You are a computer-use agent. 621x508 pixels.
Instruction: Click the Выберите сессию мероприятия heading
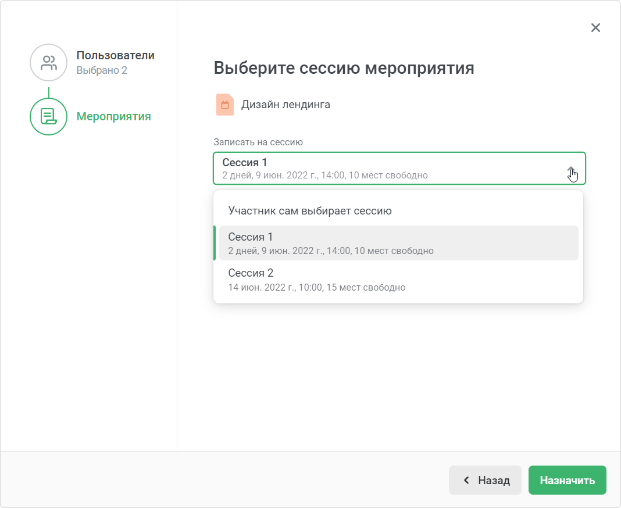pyautogui.click(x=344, y=67)
